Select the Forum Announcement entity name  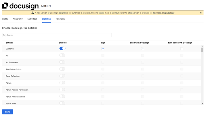[15, 97]
